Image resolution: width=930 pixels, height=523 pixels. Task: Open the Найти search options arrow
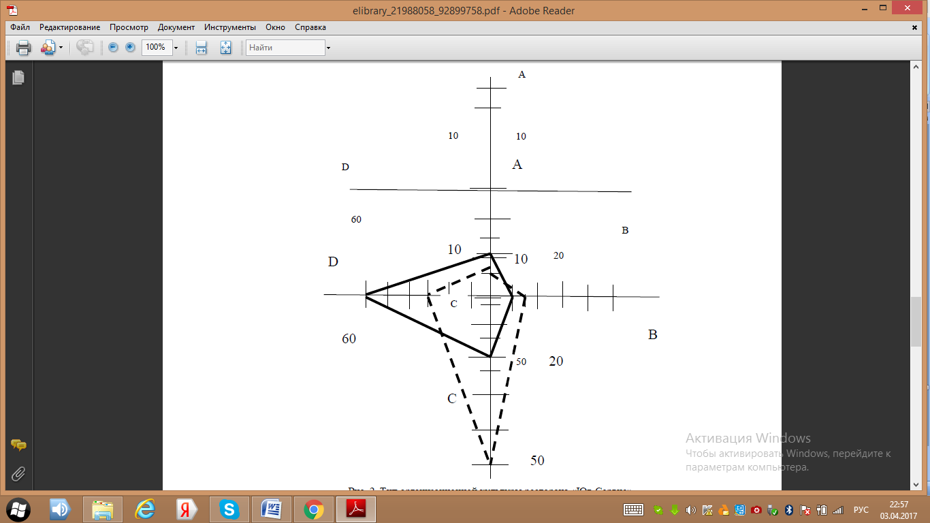point(328,48)
